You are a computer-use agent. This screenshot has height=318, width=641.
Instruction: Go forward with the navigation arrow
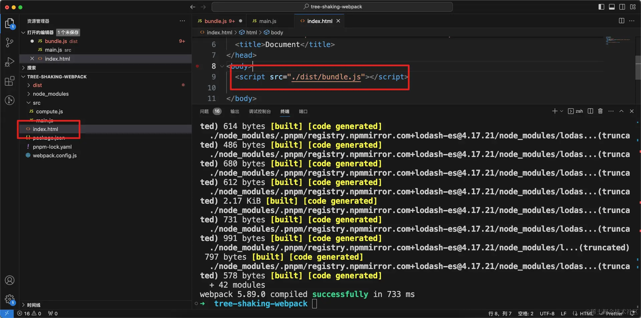203,7
